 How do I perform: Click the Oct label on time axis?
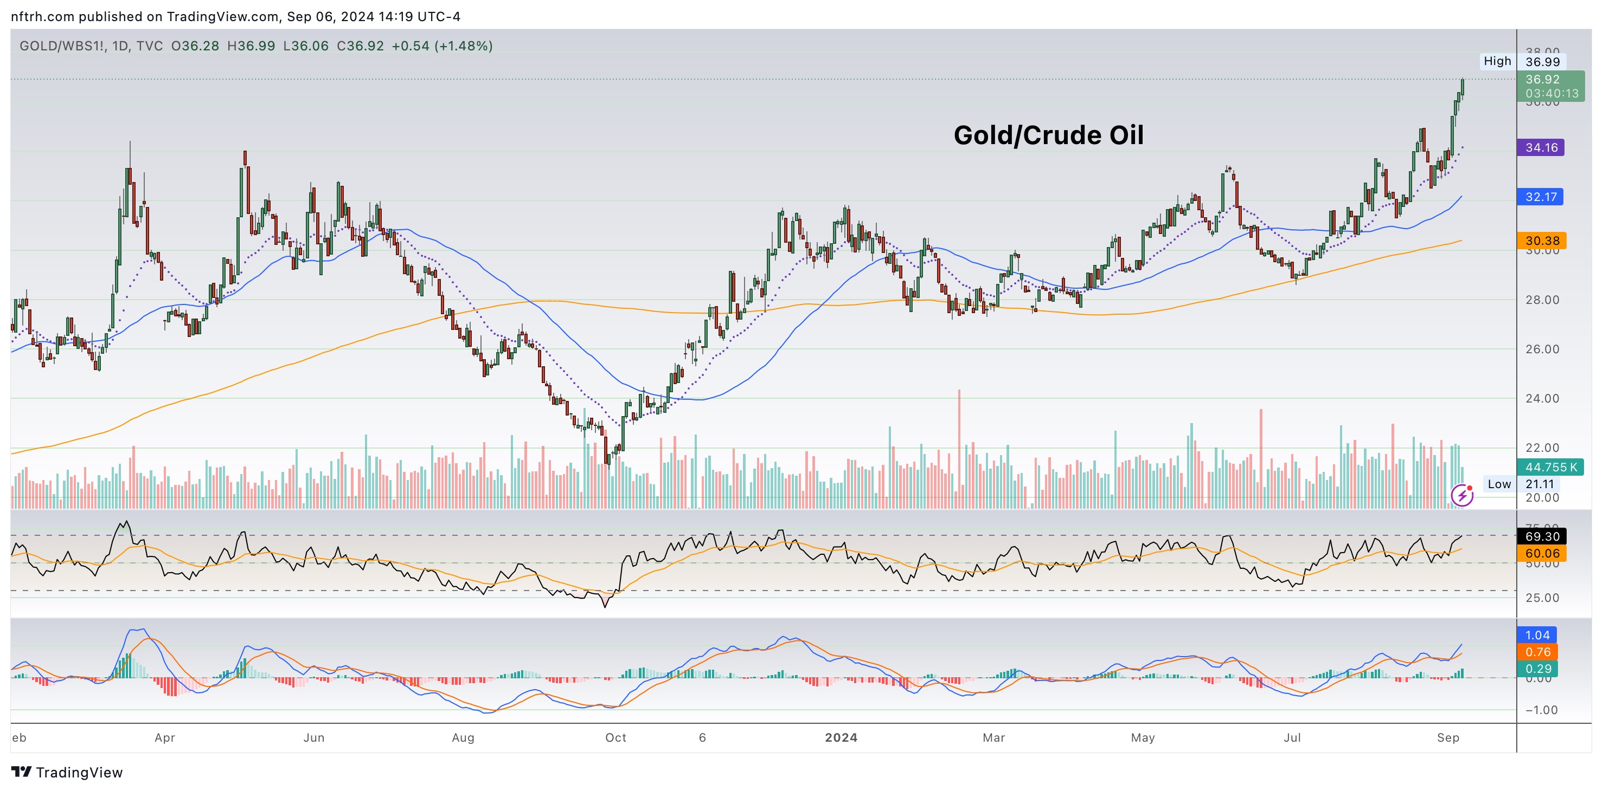tap(615, 737)
